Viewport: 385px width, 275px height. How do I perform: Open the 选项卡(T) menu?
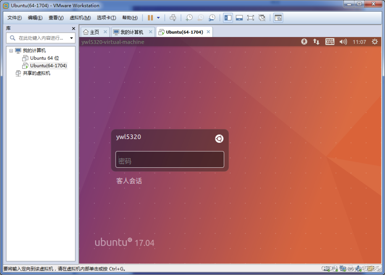106,18
